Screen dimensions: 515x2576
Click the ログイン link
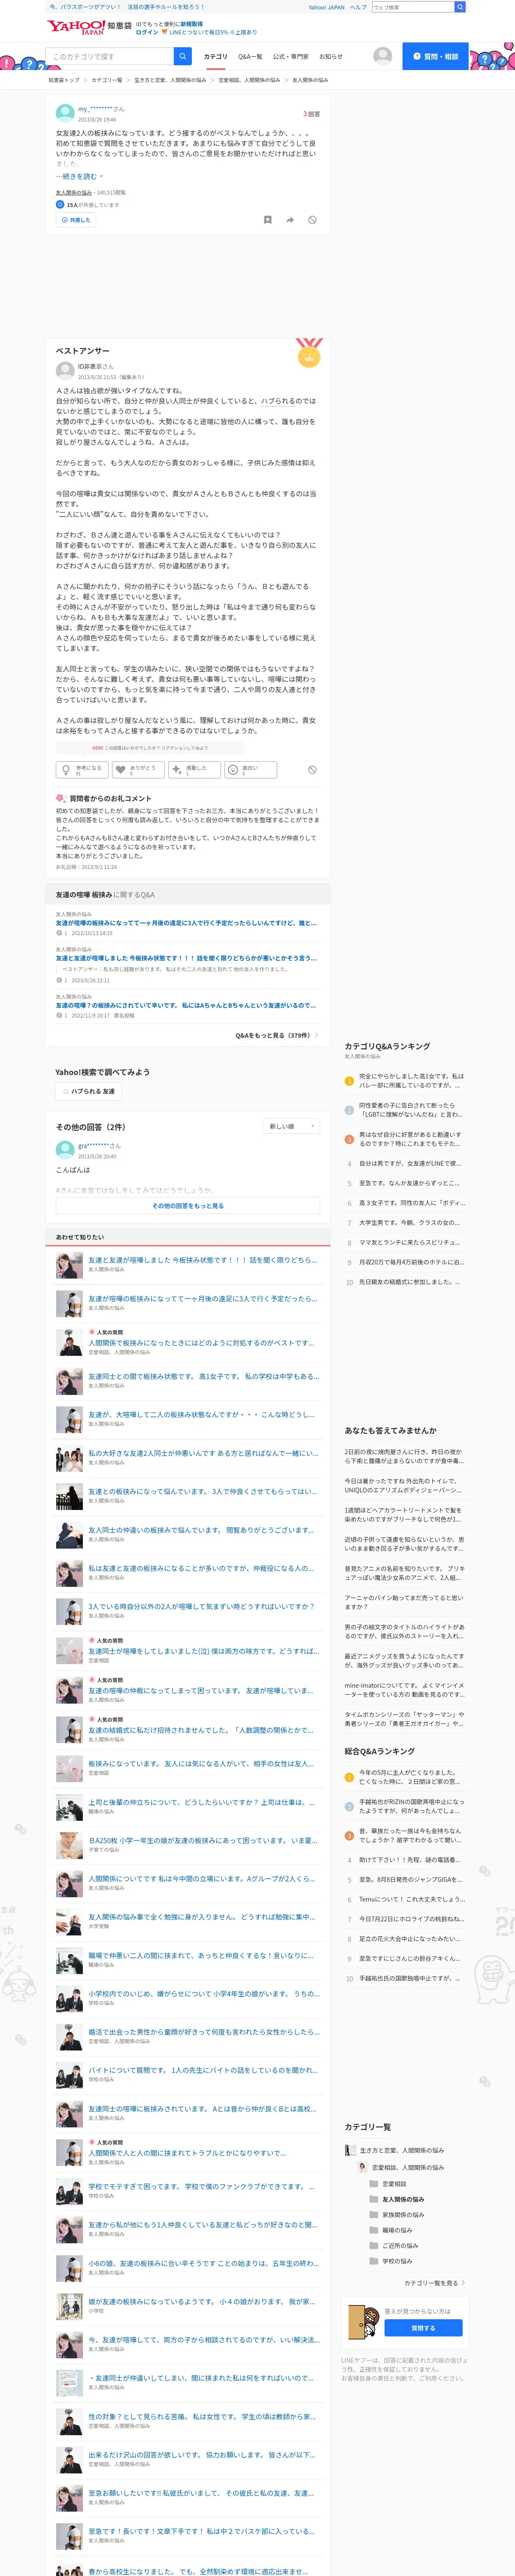tap(147, 32)
